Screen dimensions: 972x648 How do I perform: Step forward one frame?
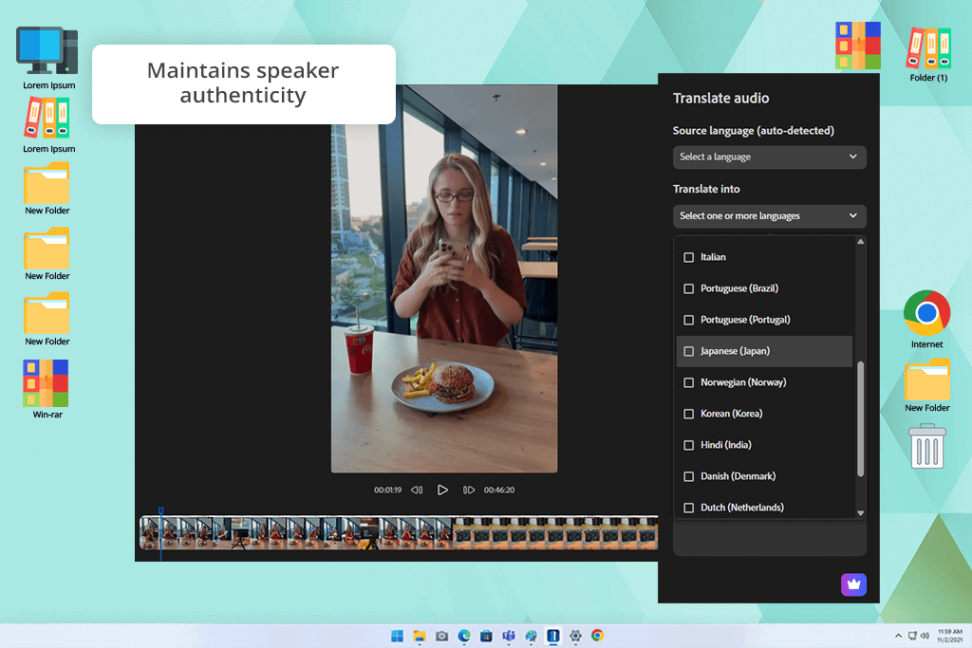coord(469,490)
